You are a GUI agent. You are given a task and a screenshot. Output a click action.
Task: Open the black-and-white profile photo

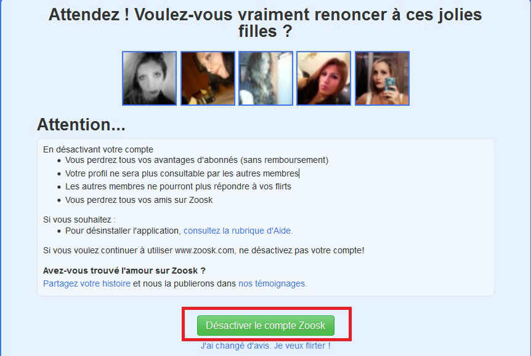149,79
